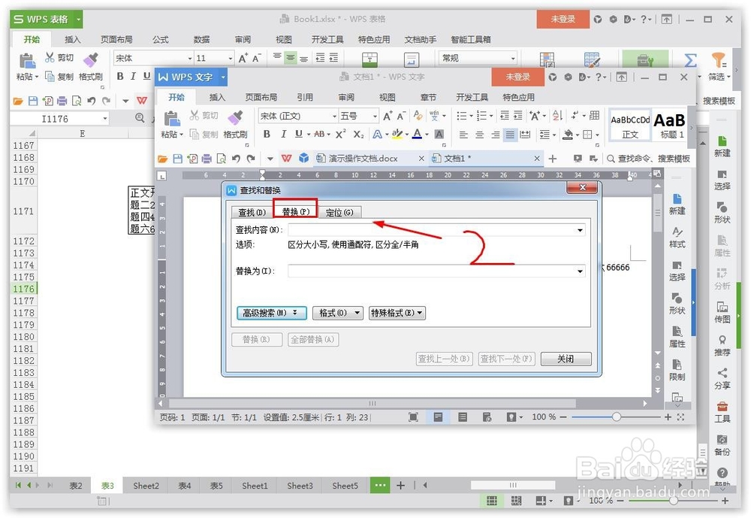The width and height of the screenshot is (751, 518).
Task: Click the green more-sheets ellipsis button
Action: 380,486
